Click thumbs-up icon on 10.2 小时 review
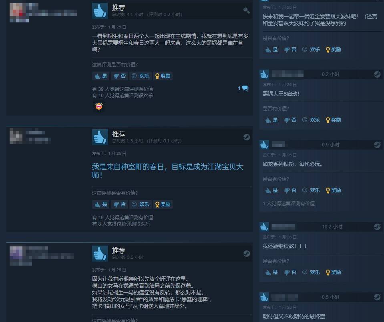 [264, 226]
